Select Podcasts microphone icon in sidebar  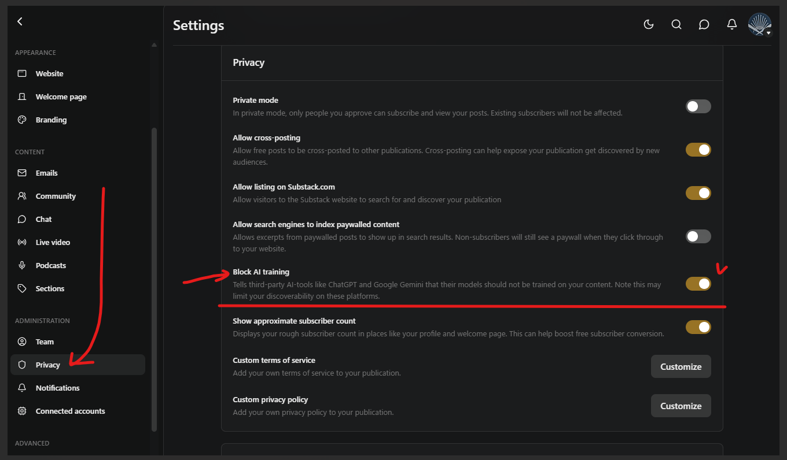click(x=22, y=265)
